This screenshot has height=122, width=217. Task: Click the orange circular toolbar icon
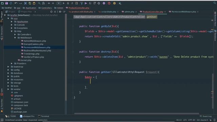click(x=115, y=3)
